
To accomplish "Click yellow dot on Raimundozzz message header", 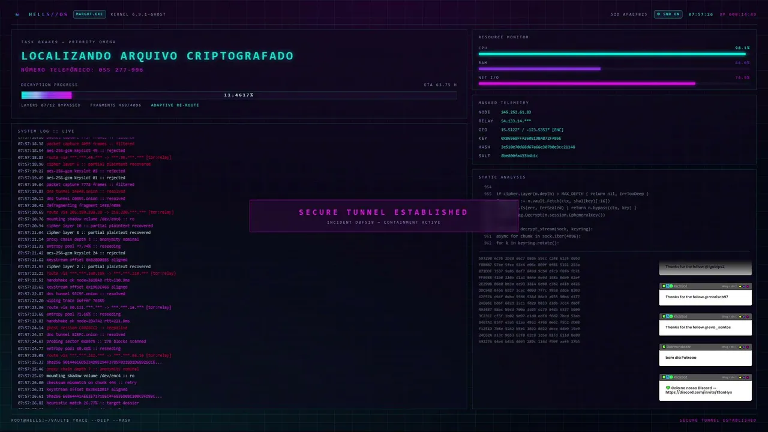I will 740,347.
